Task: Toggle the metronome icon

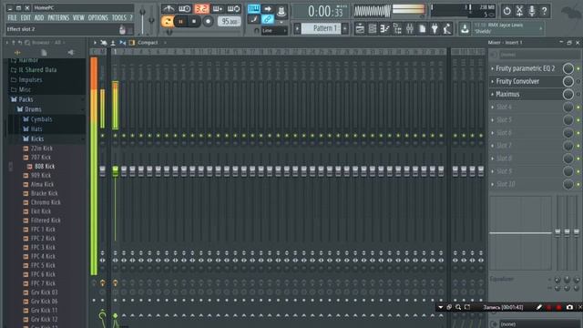Action: click(x=169, y=8)
